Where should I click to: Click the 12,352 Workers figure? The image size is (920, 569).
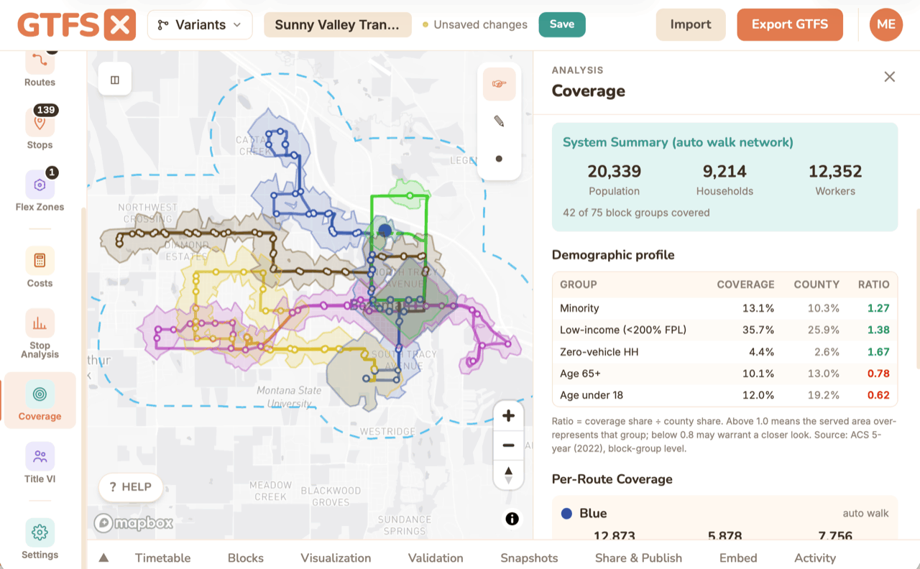tap(835, 172)
